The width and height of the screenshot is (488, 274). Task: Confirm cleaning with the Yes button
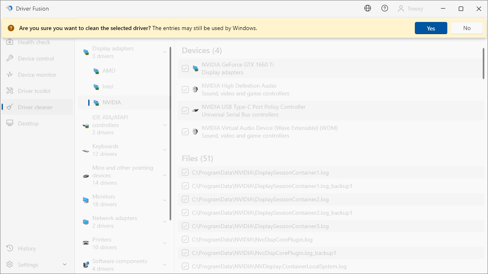click(431, 28)
